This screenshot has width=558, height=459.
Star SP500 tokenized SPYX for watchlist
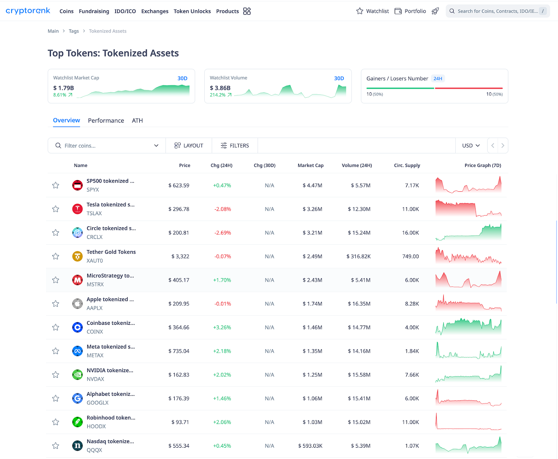pos(55,185)
